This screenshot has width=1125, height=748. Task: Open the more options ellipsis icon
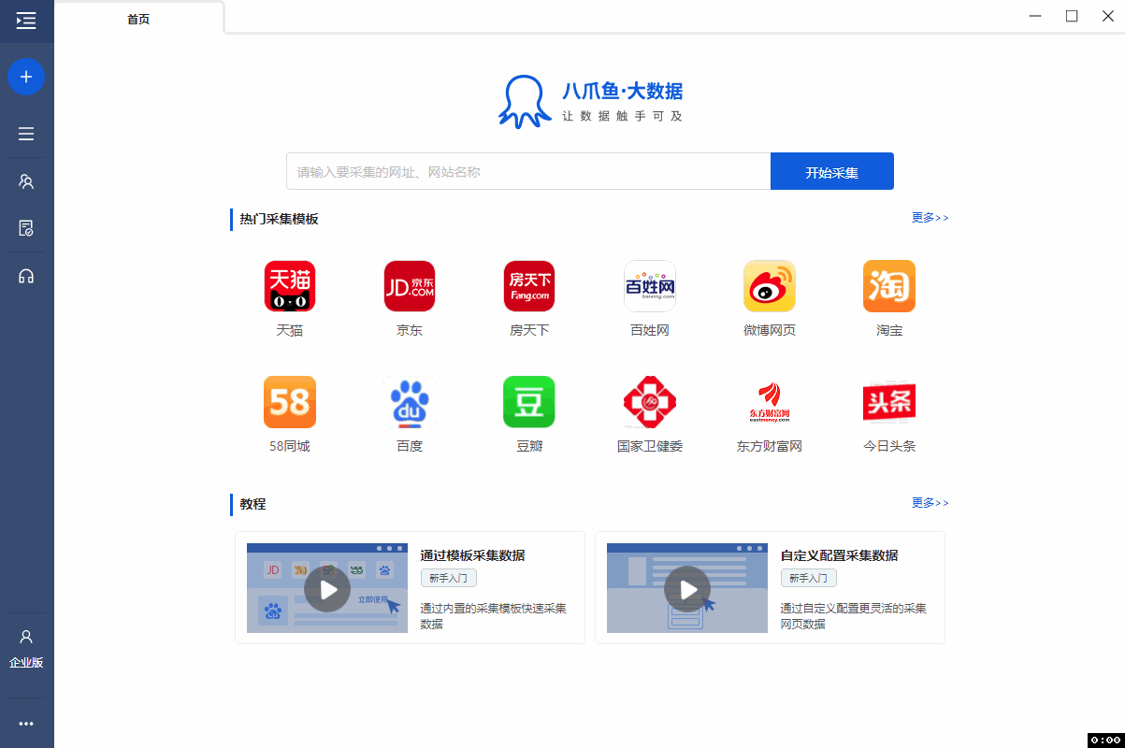tap(26, 724)
